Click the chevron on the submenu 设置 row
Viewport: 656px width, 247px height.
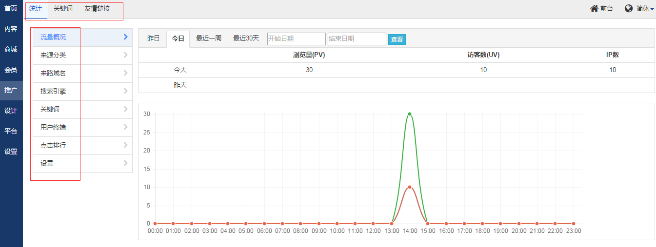click(x=125, y=163)
